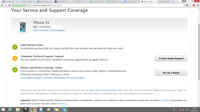The width and height of the screenshot is (200, 112).
Task: Open the Calculator taskbar icon
Action: (x=41, y=110)
